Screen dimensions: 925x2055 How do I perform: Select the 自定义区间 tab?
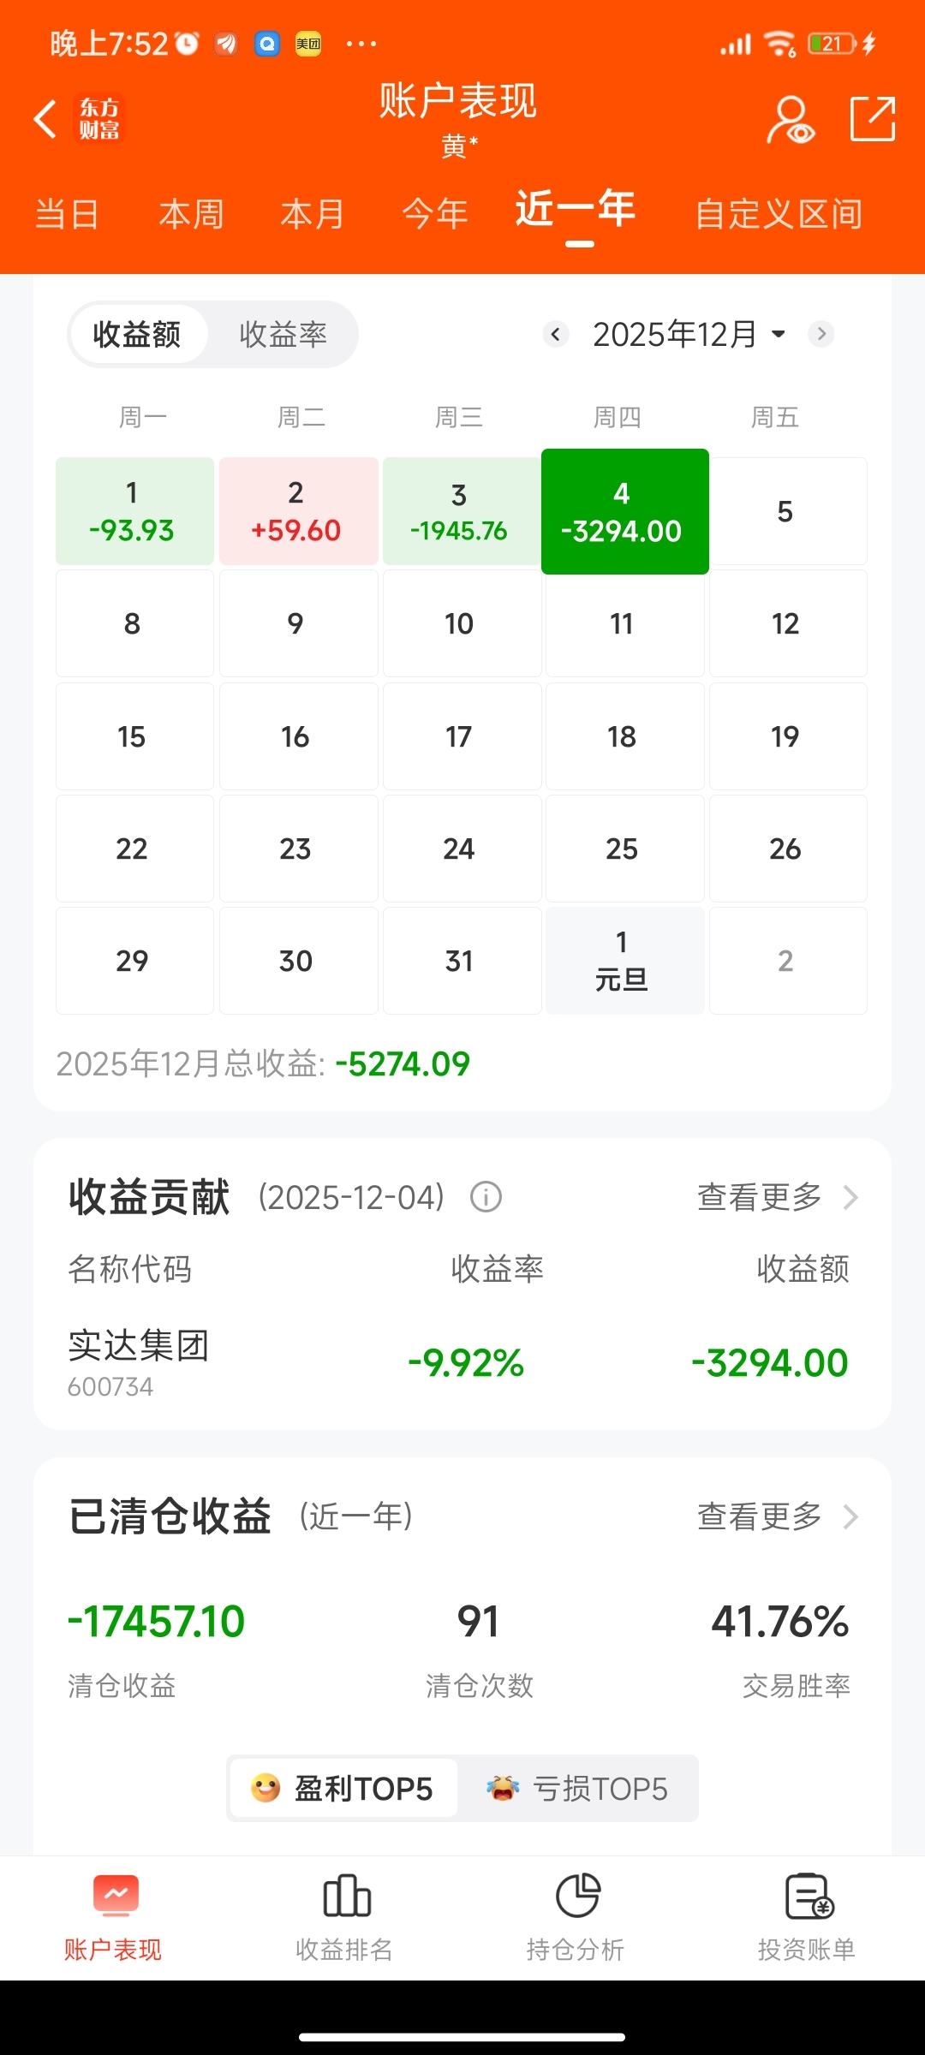[x=778, y=214]
